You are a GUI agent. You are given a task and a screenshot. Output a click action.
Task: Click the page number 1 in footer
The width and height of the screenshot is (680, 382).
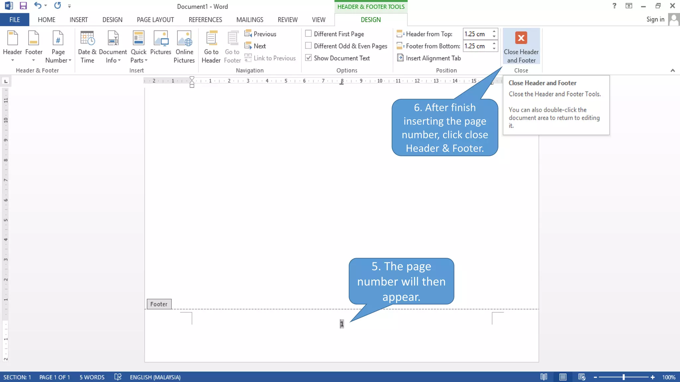[x=342, y=324]
